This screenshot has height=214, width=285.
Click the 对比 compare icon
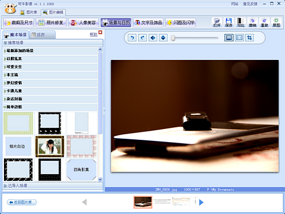[241, 22]
